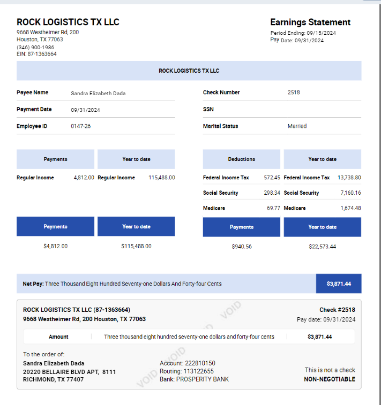Click the NON-NEGOTIABLE label
The width and height of the screenshot is (381, 405).
coord(329,379)
